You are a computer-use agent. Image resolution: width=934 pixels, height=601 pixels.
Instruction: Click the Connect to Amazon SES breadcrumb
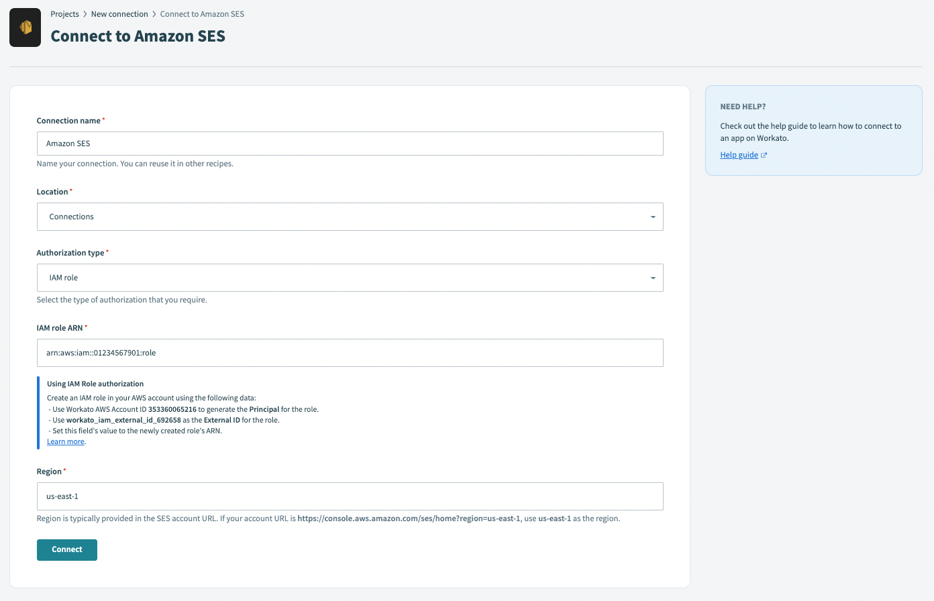(202, 13)
